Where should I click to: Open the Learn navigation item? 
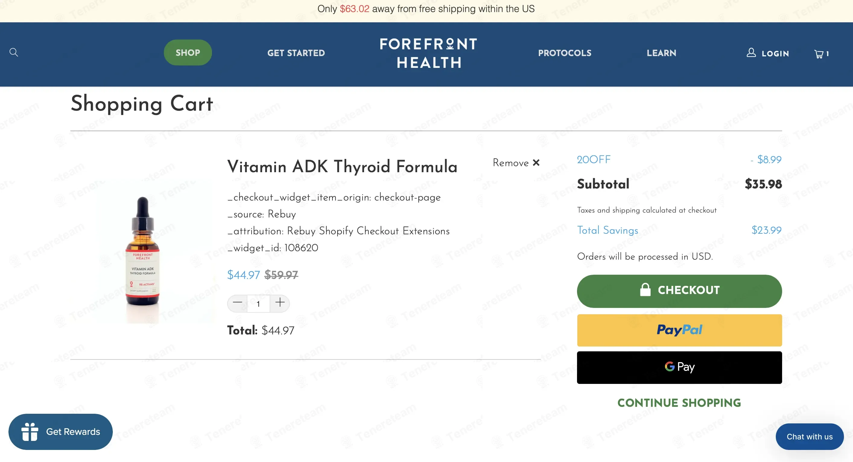661,53
